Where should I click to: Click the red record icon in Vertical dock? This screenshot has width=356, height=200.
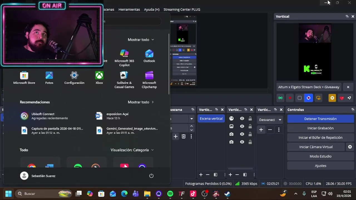290,98
